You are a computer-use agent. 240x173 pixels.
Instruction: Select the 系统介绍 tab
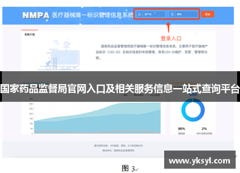(30, 34)
